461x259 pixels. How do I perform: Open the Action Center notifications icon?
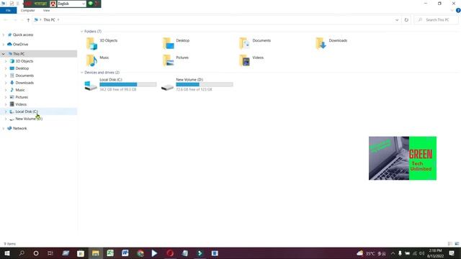(452, 253)
